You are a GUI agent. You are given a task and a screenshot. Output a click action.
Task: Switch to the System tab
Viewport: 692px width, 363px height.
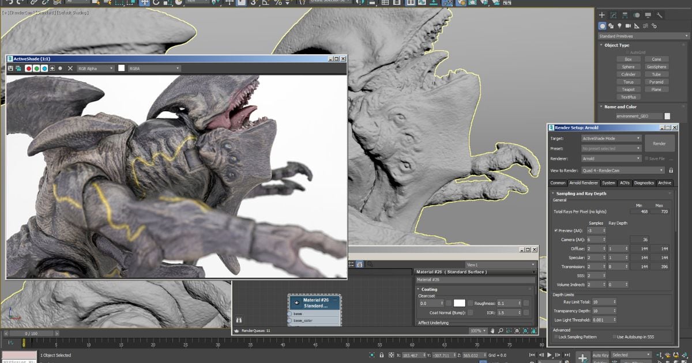tap(608, 183)
